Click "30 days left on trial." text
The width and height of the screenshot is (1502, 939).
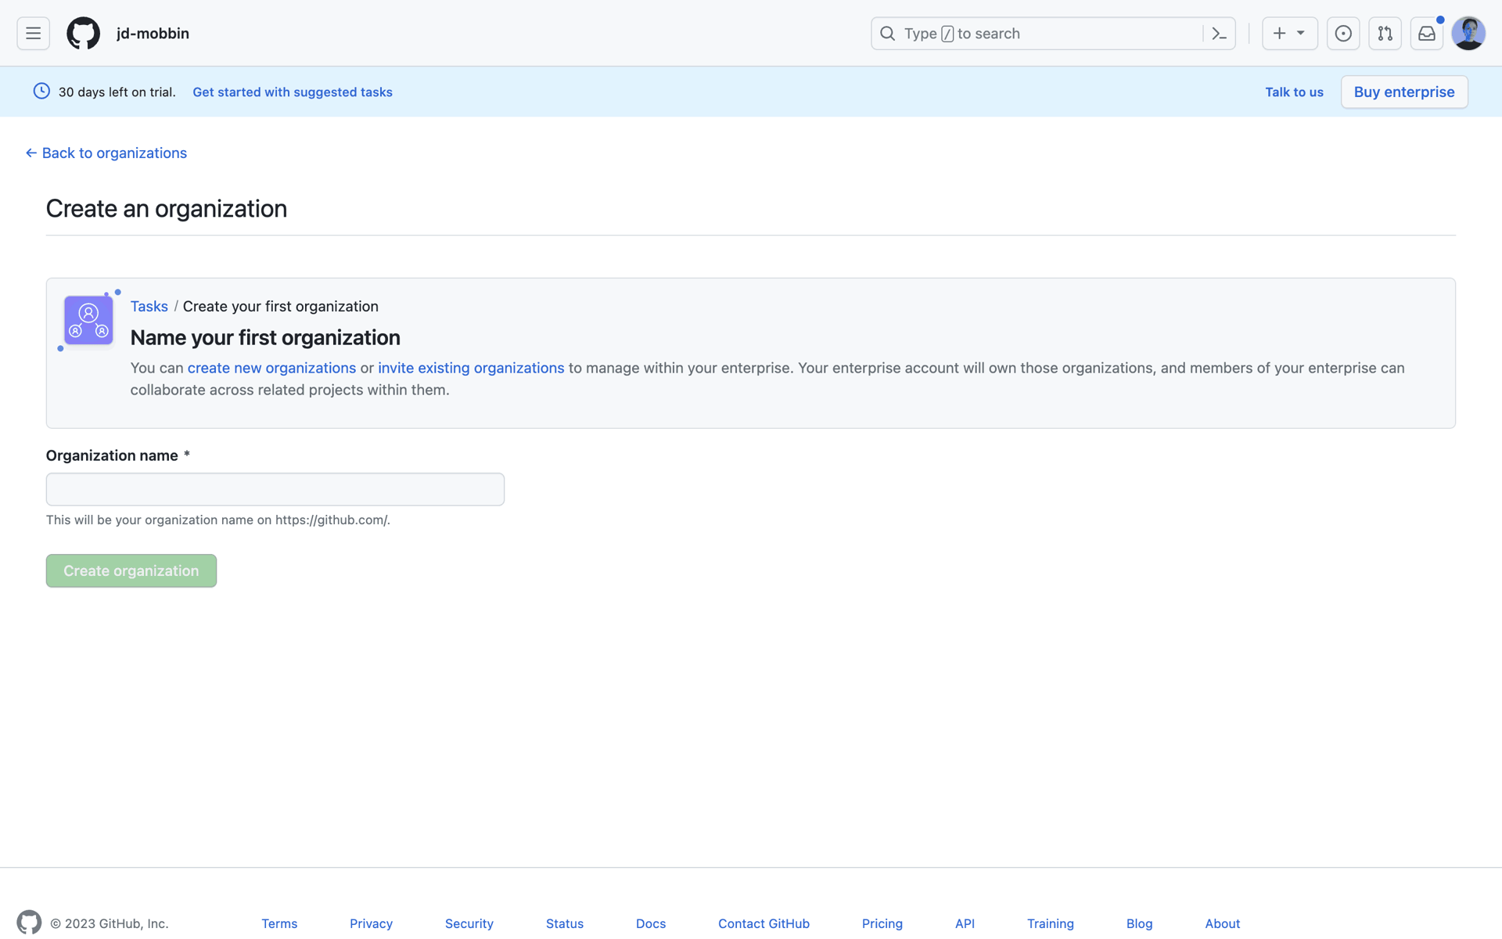tap(117, 92)
